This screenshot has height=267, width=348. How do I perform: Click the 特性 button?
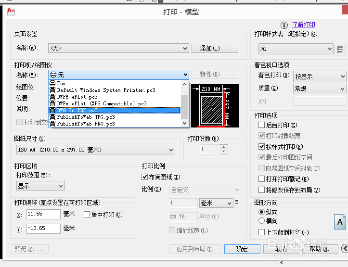click(x=215, y=74)
